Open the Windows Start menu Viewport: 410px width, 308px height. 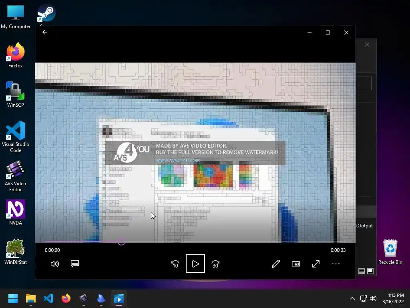point(13,298)
